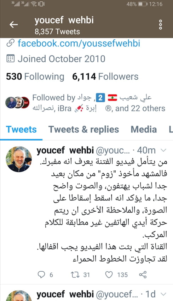Screen dimensions: 173x301
Task: Open the 'Followed by' mutual followers list
Action: point(99,103)
